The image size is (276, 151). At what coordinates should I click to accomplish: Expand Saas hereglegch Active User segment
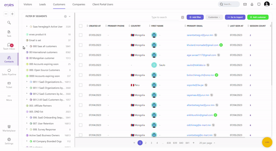[27, 26]
